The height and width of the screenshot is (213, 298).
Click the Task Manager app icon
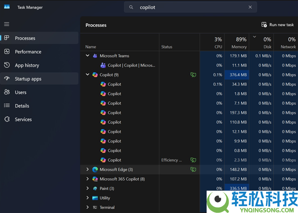pyautogui.click(x=7, y=7)
